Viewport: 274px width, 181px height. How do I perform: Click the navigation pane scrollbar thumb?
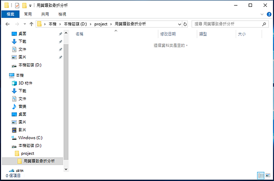click(66, 102)
